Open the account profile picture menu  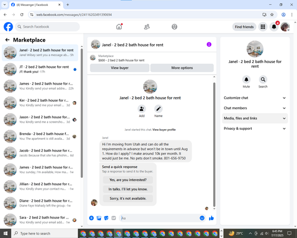point(285,27)
